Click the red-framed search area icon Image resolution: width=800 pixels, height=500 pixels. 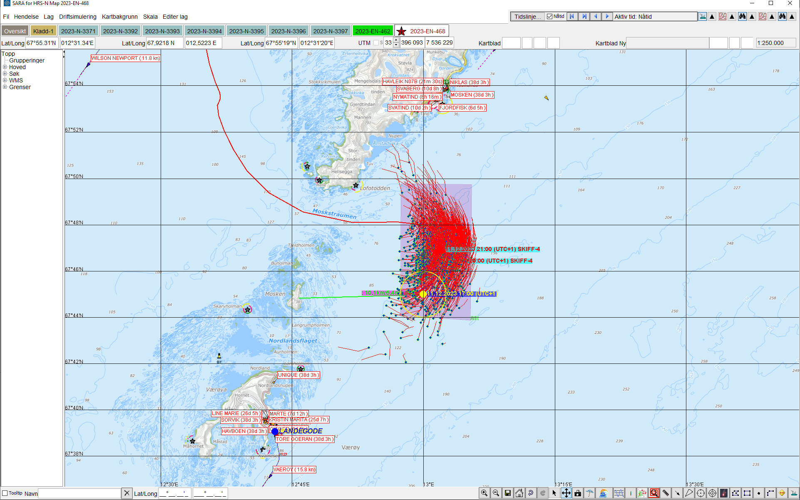pos(654,493)
